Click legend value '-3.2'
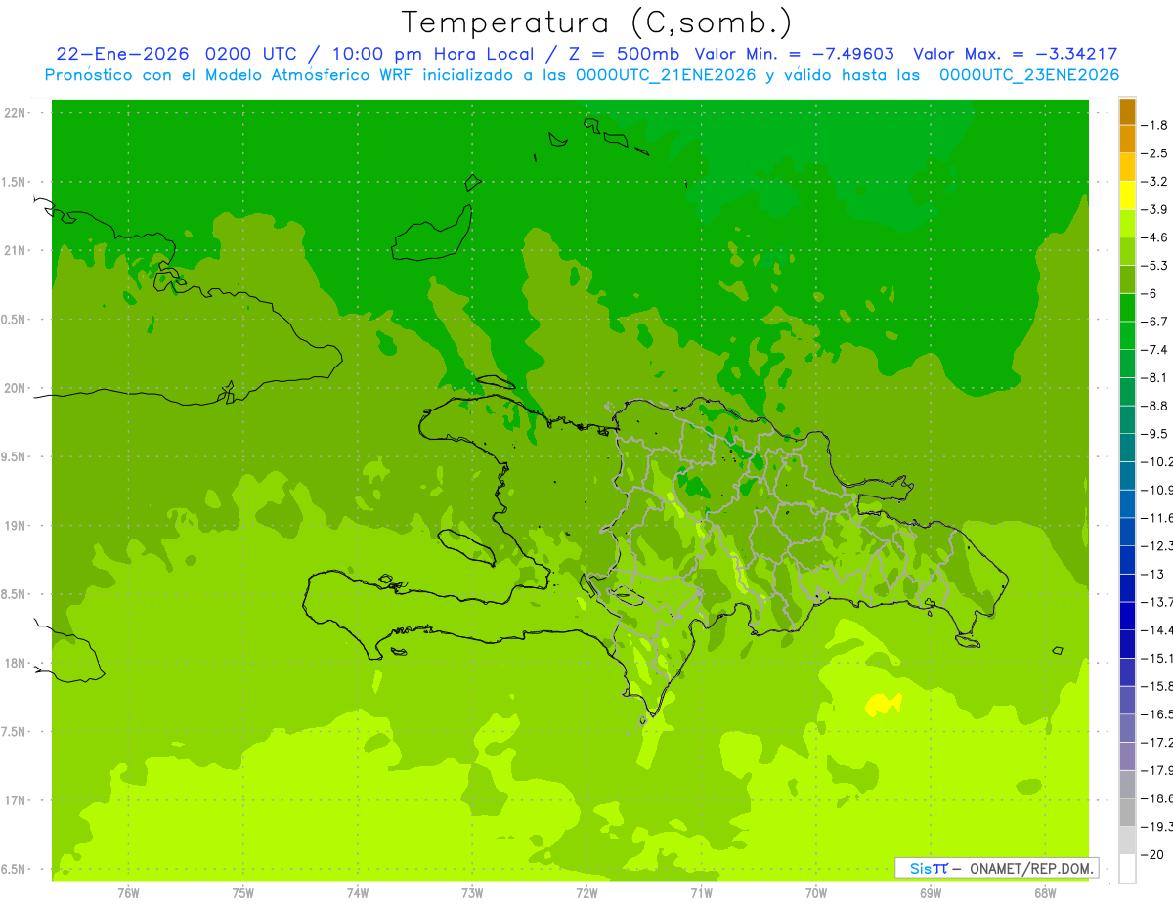 point(1154,182)
